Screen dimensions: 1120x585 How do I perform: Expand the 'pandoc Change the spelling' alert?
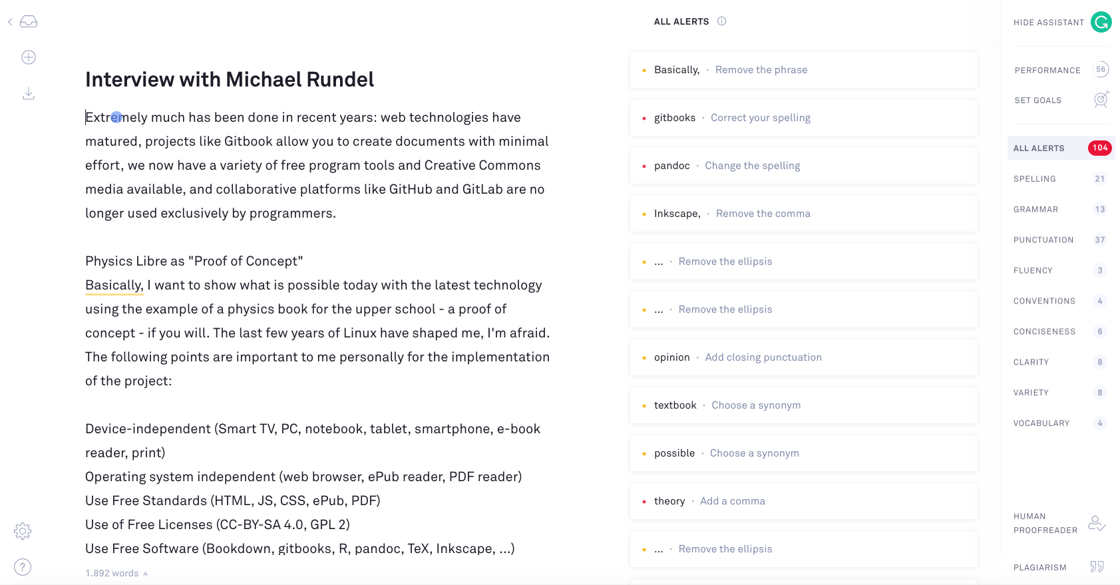tap(804, 166)
